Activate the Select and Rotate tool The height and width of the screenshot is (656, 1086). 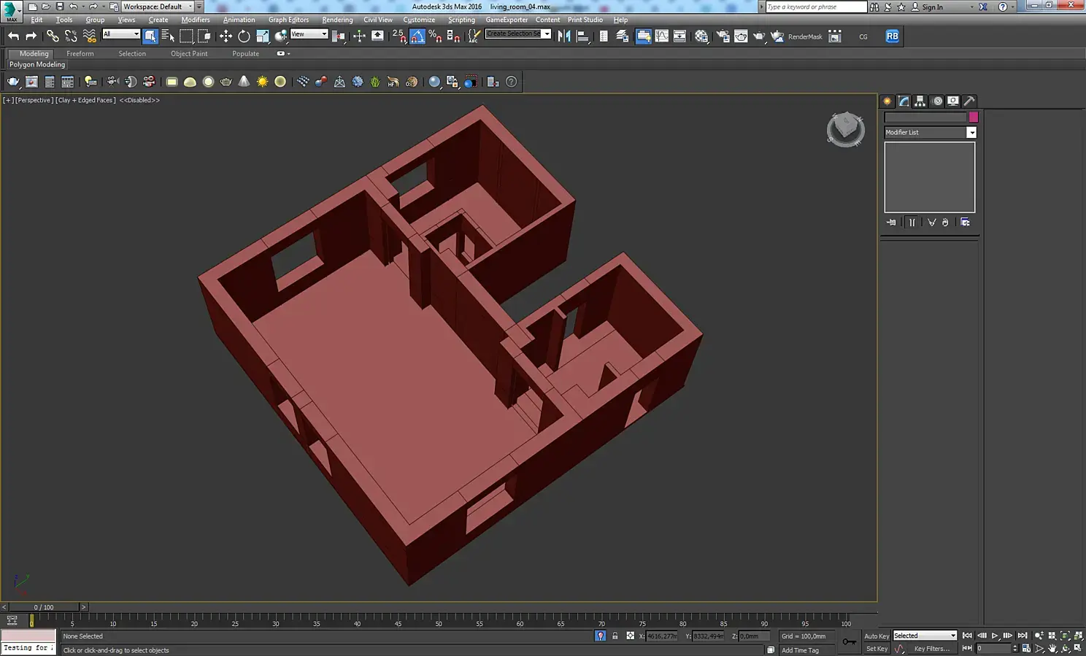244,36
